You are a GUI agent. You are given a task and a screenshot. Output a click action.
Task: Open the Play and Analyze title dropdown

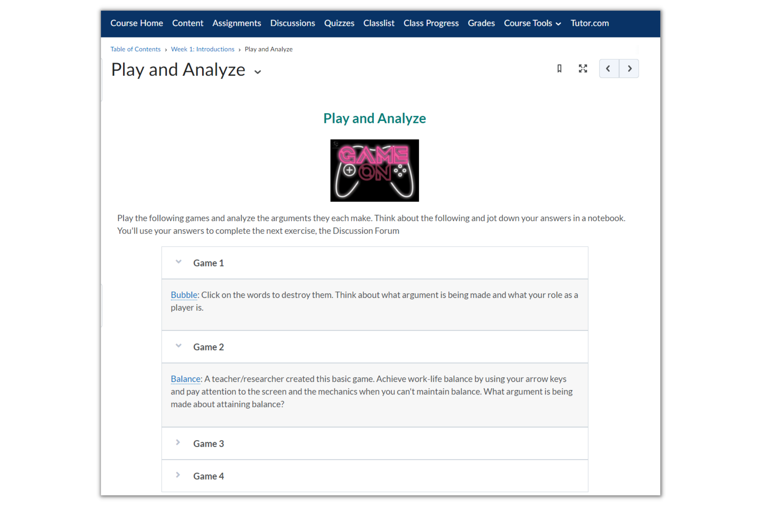tap(257, 72)
